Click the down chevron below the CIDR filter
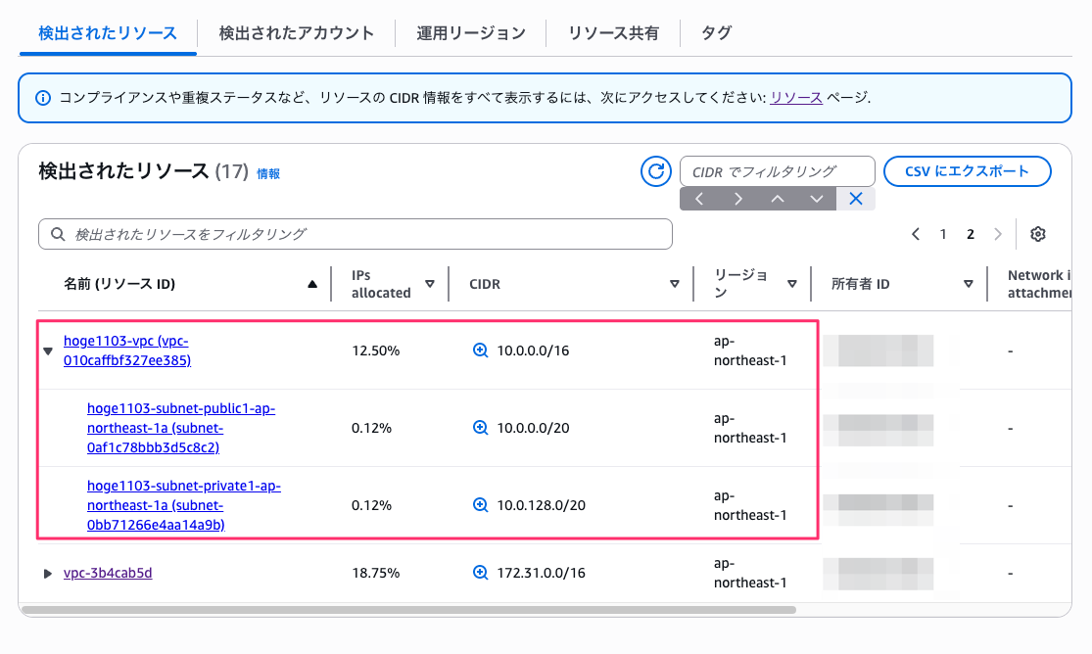The width and height of the screenshot is (1092, 654). [x=816, y=199]
